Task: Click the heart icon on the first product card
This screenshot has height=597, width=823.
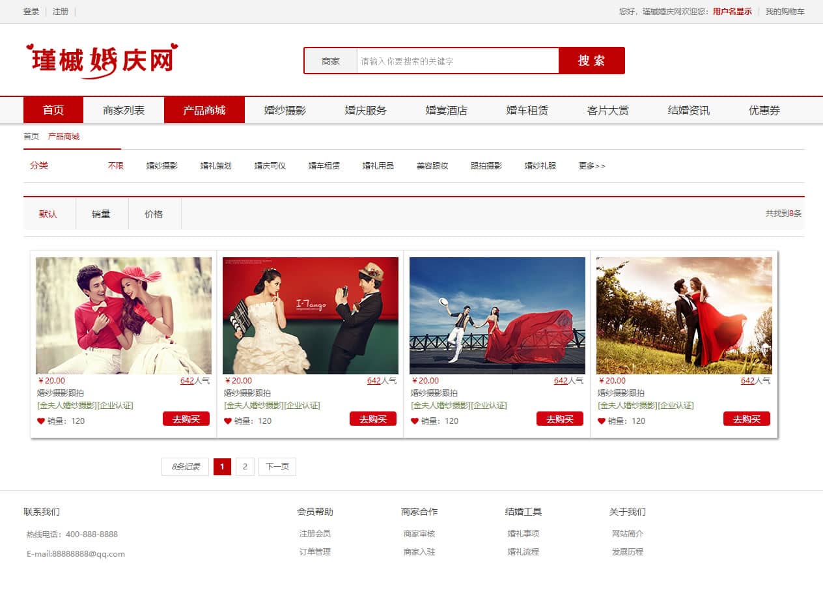Action: [x=41, y=421]
